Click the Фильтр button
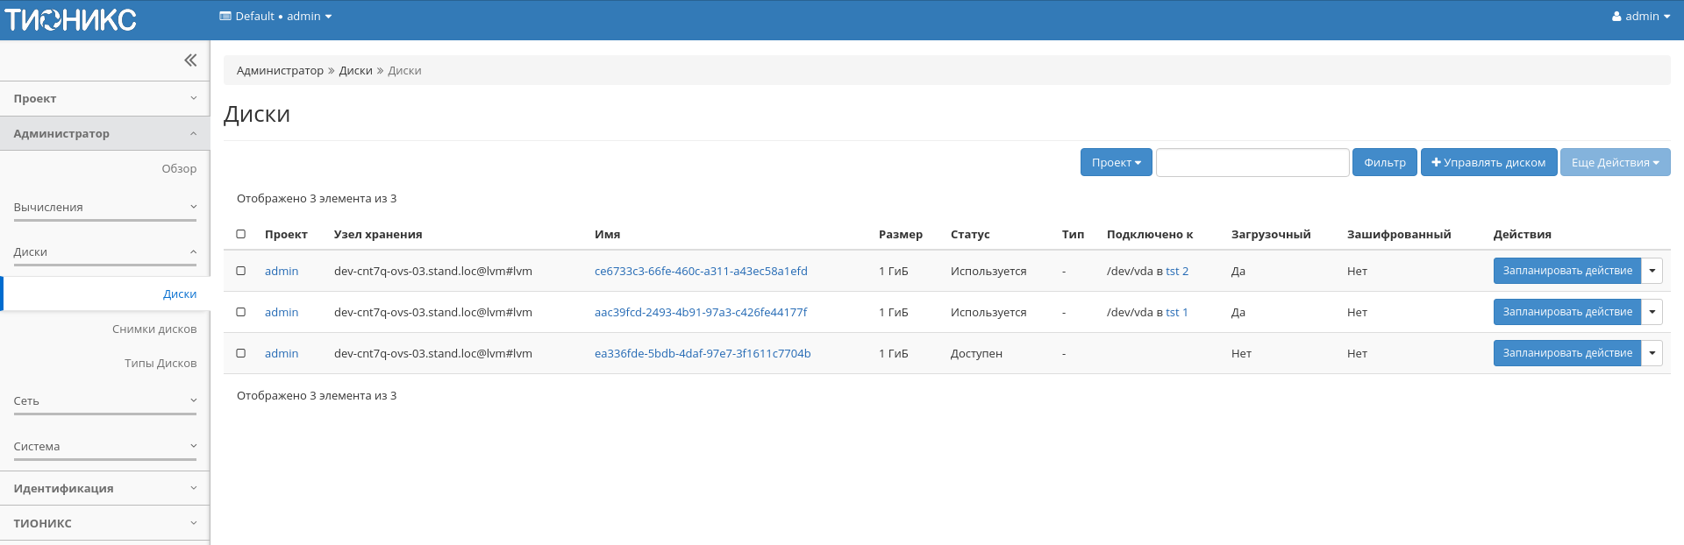This screenshot has height=545, width=1684. [x=1384, y=163]
